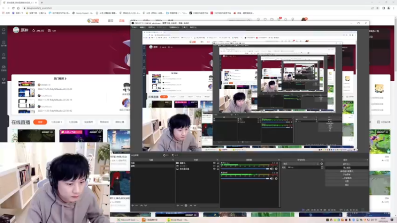The width and height of the screenshot is (397, 223).
Task: Click Chrome address bar douyu.com URL
Action: coord(39,8)
